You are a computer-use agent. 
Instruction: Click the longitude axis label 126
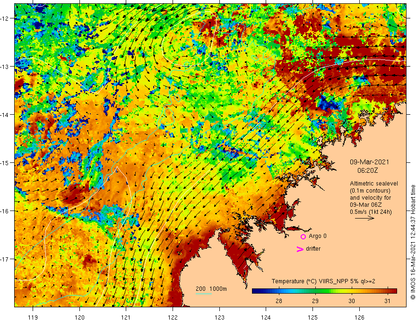(359, 317)
